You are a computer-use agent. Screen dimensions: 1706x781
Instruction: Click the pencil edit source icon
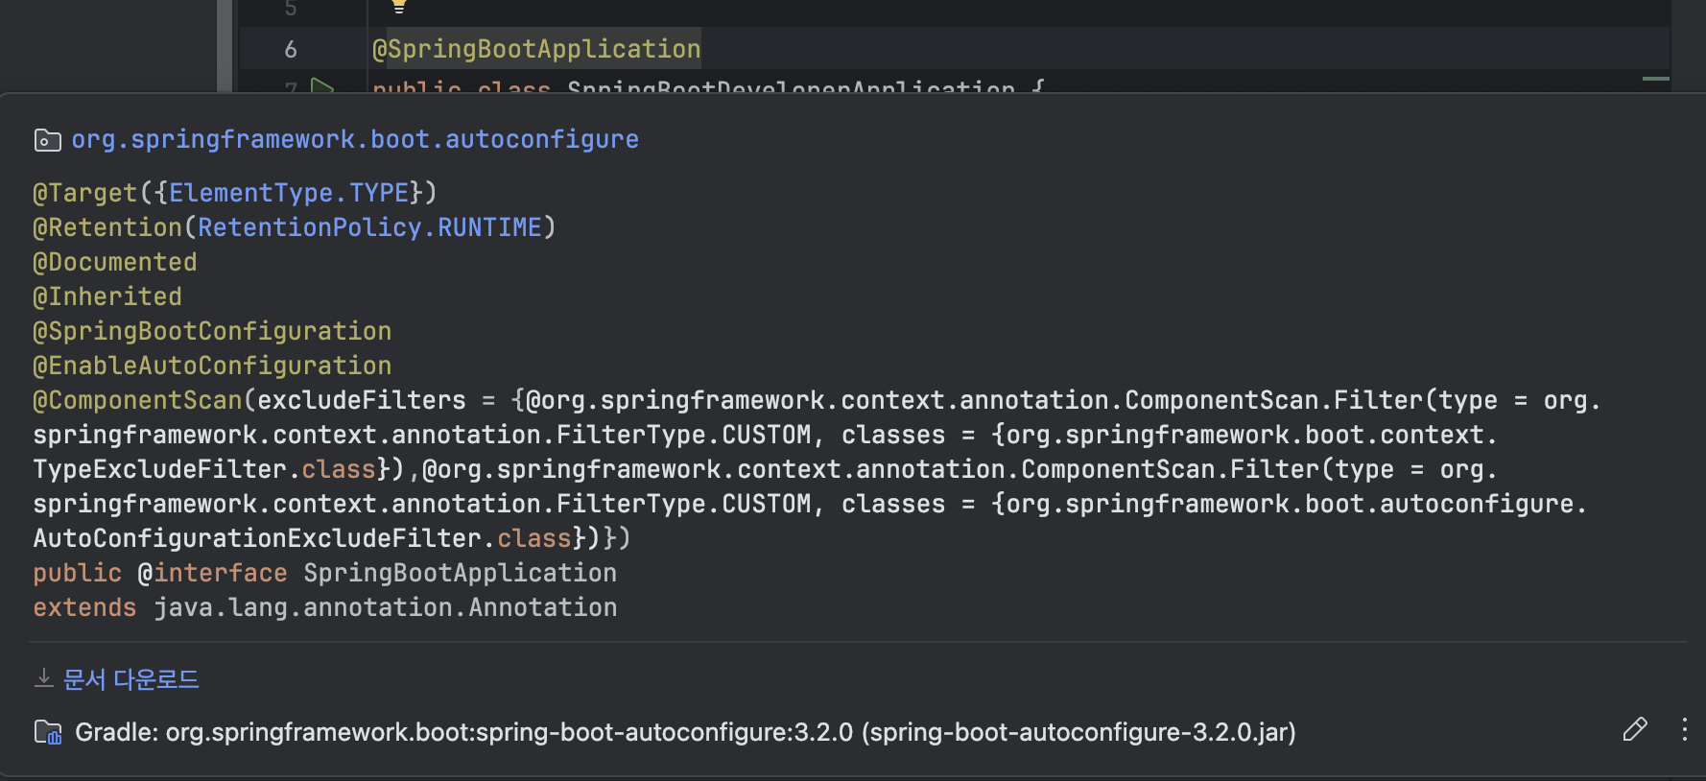click(1635, 729)
